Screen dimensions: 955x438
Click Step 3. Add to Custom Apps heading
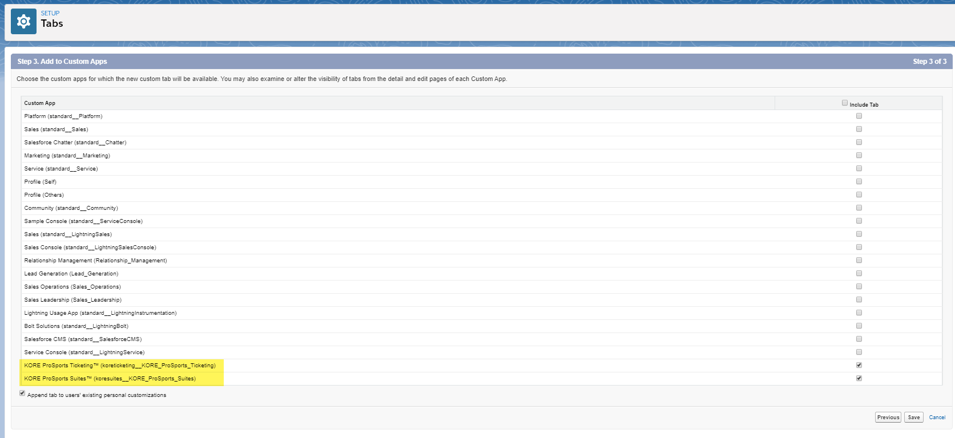click(62, 62)
